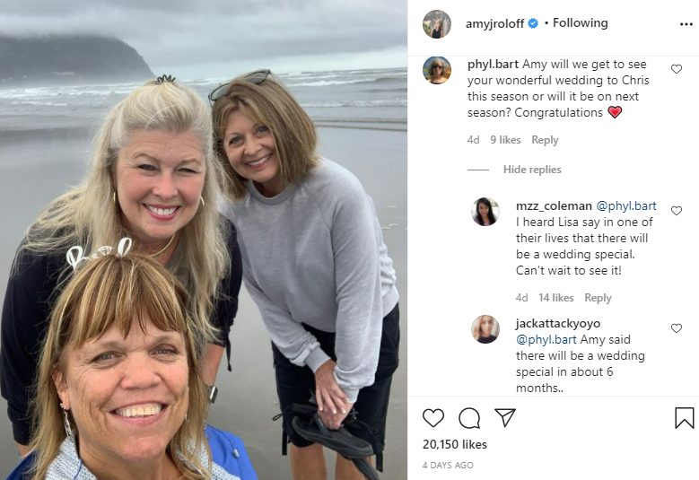
Task: Share post via paper plane icon
Action: [505, 418]
